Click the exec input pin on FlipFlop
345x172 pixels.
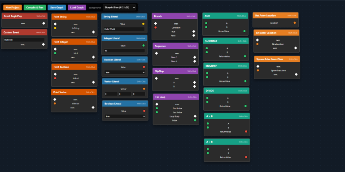coord(156,78)
